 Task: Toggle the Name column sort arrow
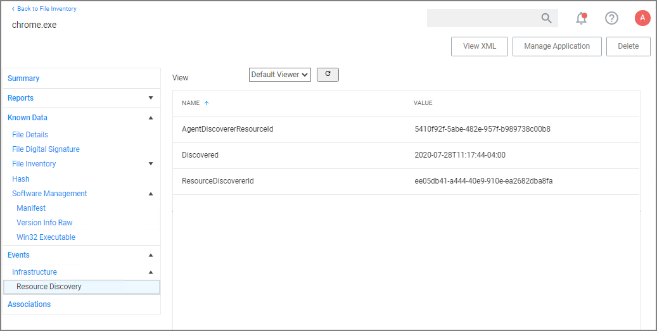click(207, 103)
